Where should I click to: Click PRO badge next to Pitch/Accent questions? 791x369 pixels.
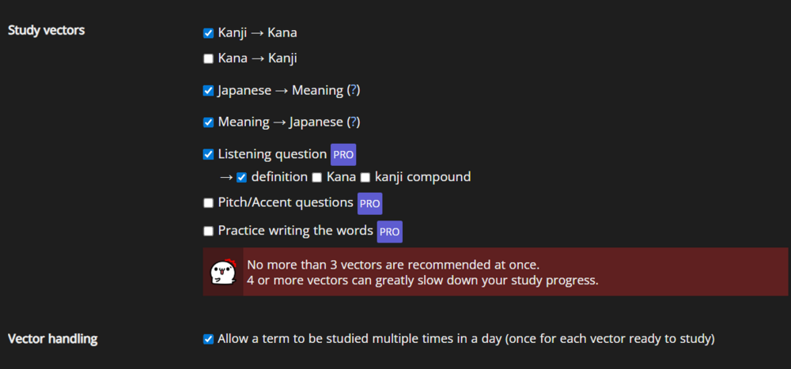coord(369,204)
